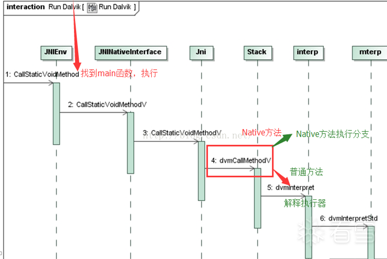Select the Jni lifeline header
The image size is (387, 259).
(x=202, y=52)
